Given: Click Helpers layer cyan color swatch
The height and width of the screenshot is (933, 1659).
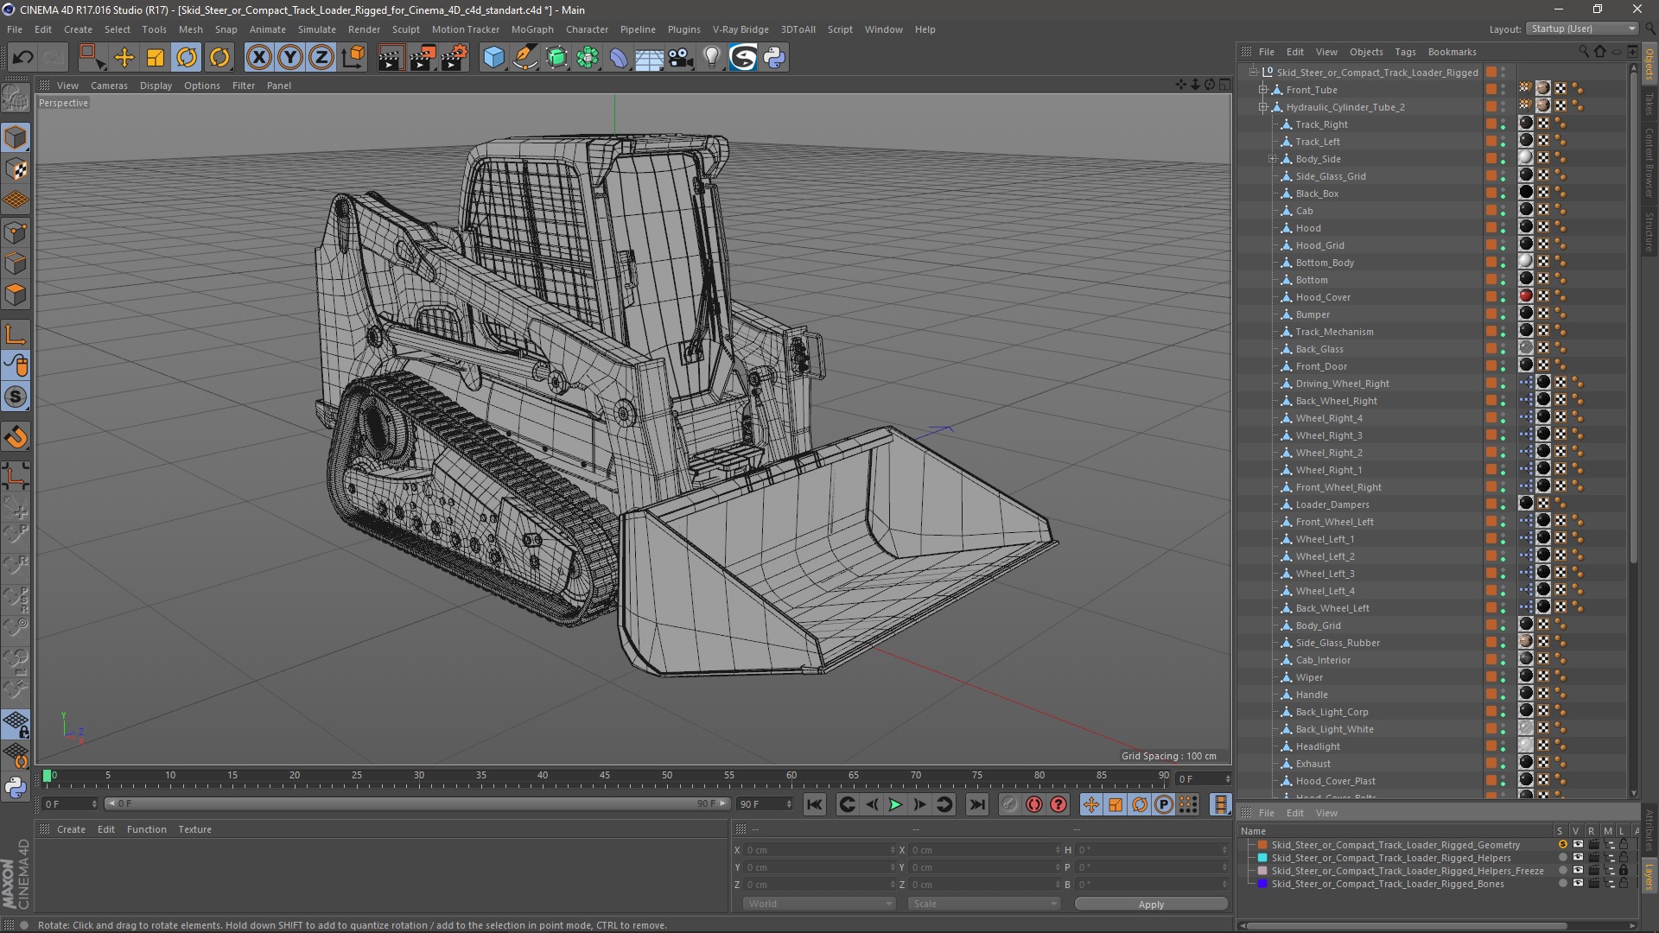Looking at the screenshot, I should pyautogui.click(x=1262, y=858).
